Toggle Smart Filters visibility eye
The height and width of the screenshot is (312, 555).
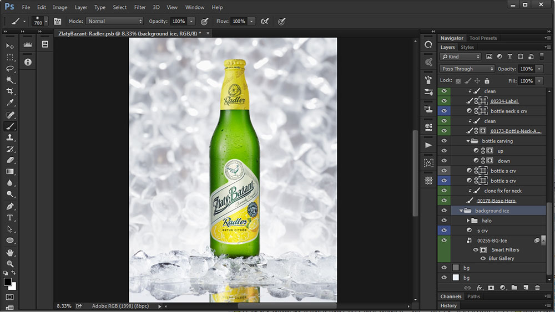(x=476, y=250)
